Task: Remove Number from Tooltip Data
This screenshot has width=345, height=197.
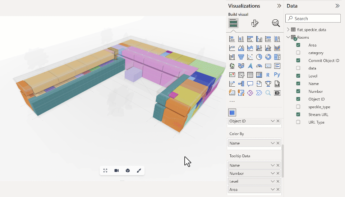Action: tap(278, 173)
